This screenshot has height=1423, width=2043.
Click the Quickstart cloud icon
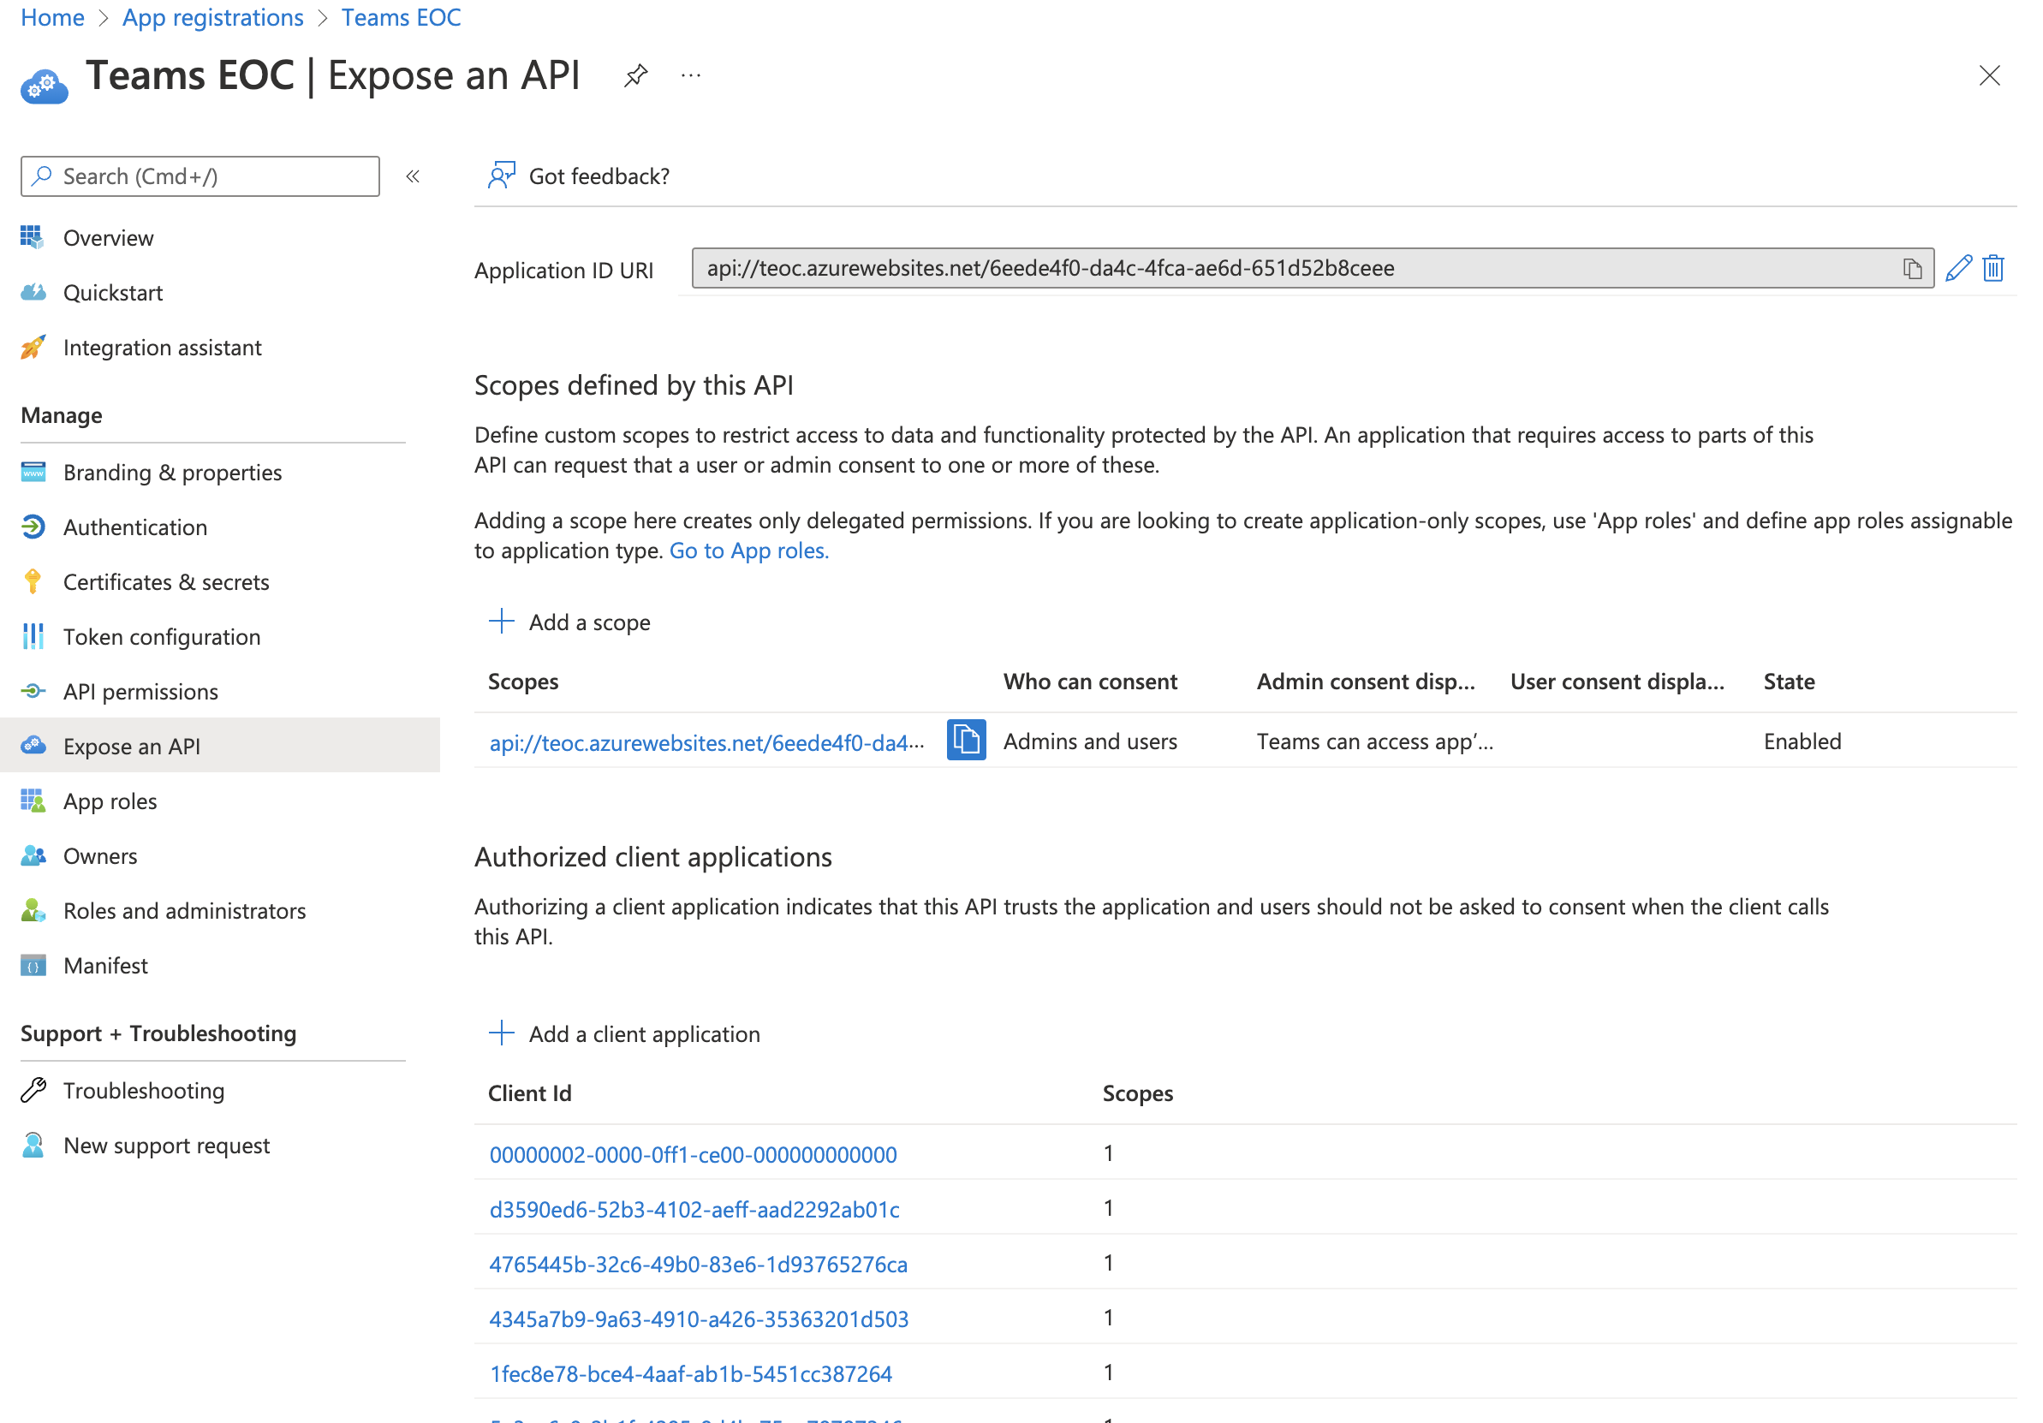33,292
